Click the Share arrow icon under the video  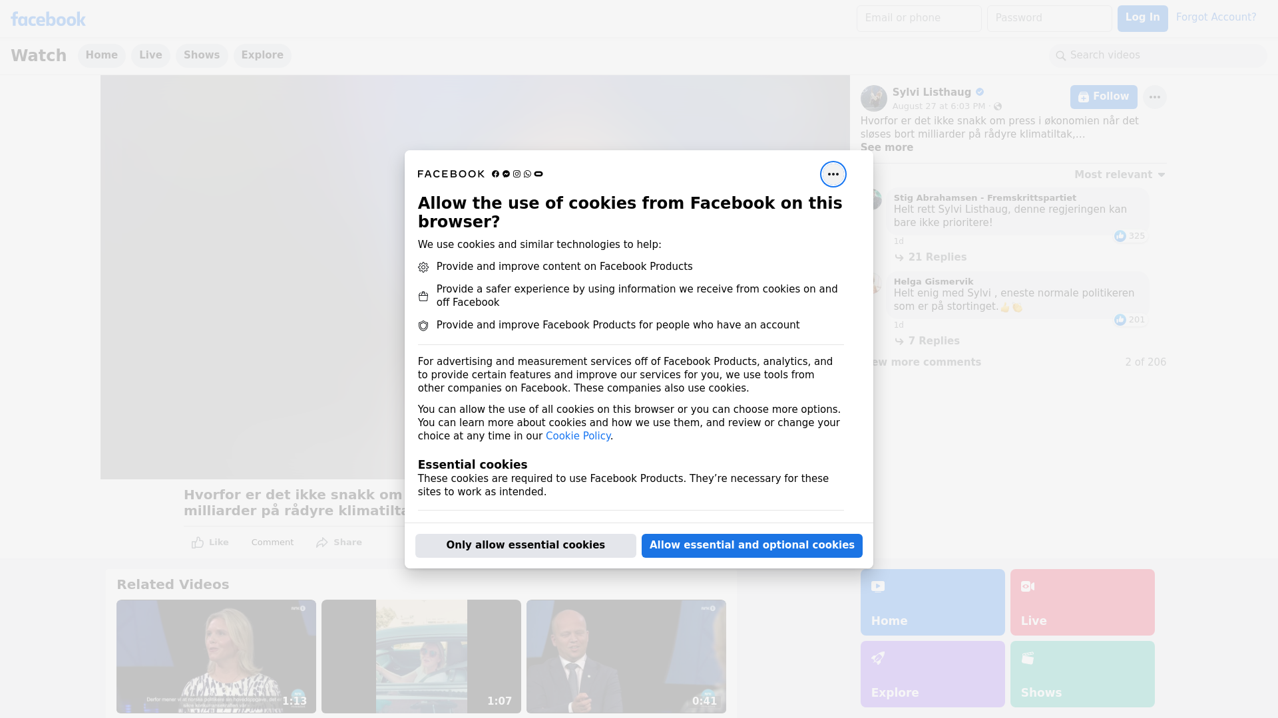[x=322, y=542]
